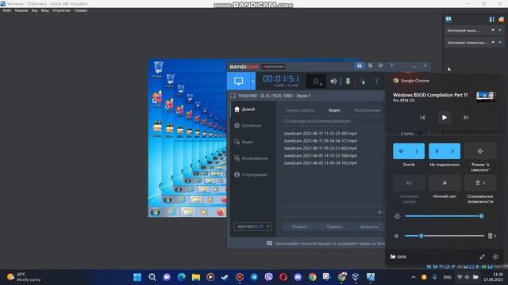Switch to the Изображения tab in file list
The width and height of the screenshot is (508, 285).
pyautogui.click(x=367, y=111)
